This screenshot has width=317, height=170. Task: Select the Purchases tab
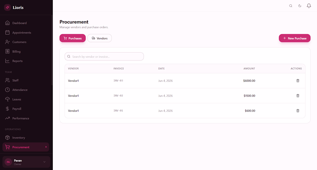tap(73, 38)
